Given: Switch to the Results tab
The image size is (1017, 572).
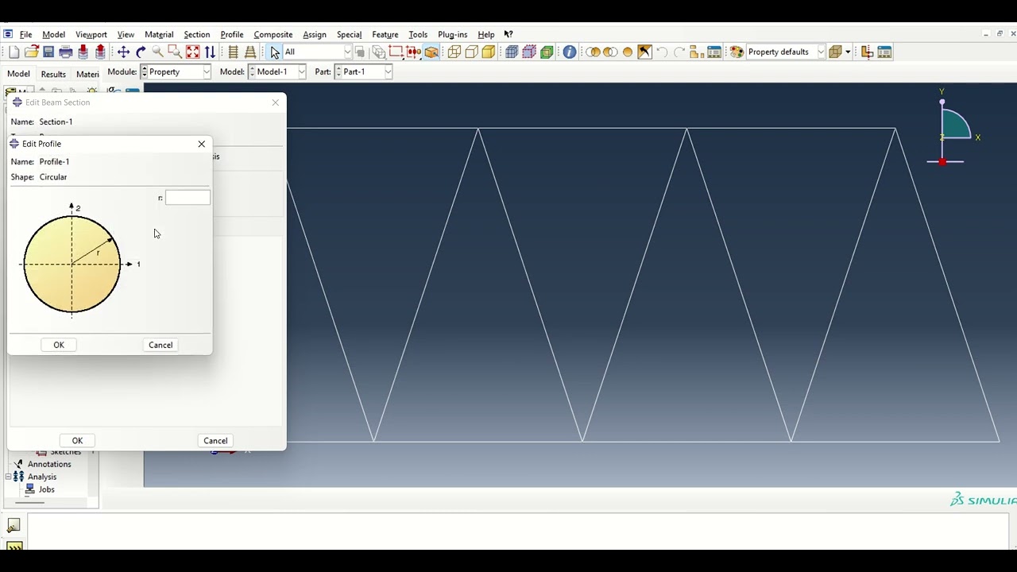Looking at the screenshot, I should click(x=53, y=75).
